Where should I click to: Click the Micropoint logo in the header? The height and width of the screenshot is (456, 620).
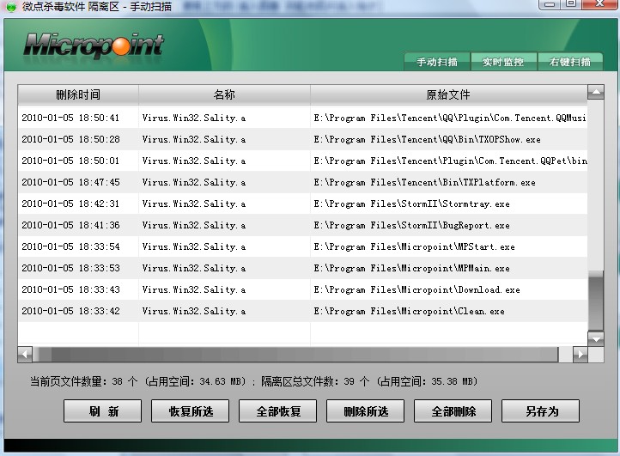click(94, 46)
